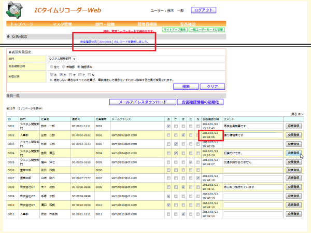Toggle the か checkbox in row 0004
The image size is (311, 233).
pyautogui.click(x=176, y=153)
